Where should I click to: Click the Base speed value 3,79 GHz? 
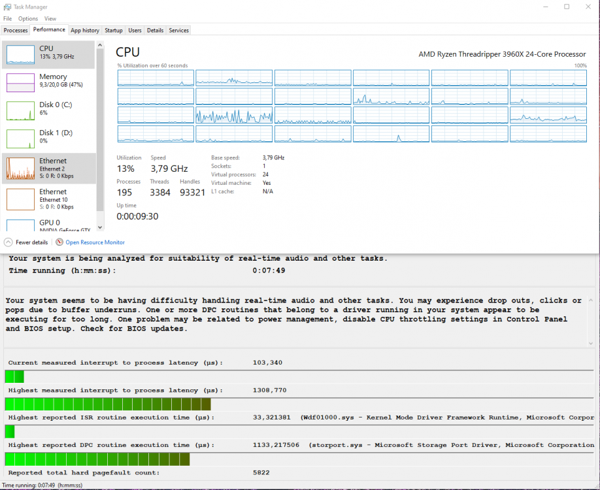click(274, 157)
